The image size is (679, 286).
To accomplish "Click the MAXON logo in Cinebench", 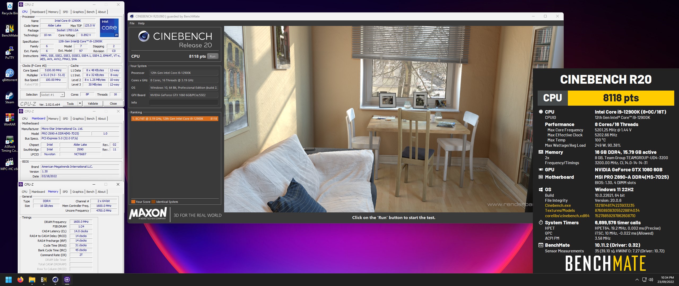I will tap(148, 213).
